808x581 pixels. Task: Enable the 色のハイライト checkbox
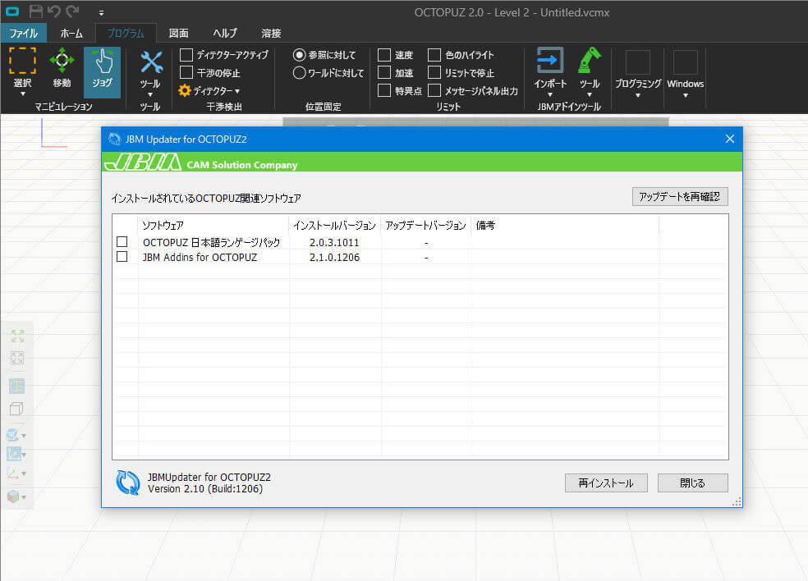[x=434, y=55]
